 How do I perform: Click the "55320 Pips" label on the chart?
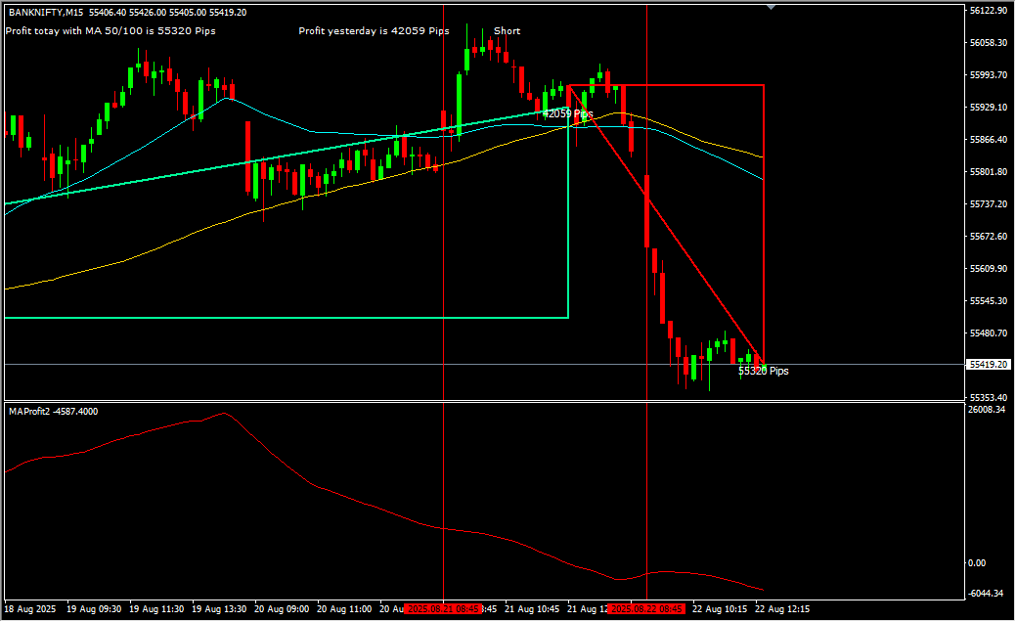(x=763, y=372)
